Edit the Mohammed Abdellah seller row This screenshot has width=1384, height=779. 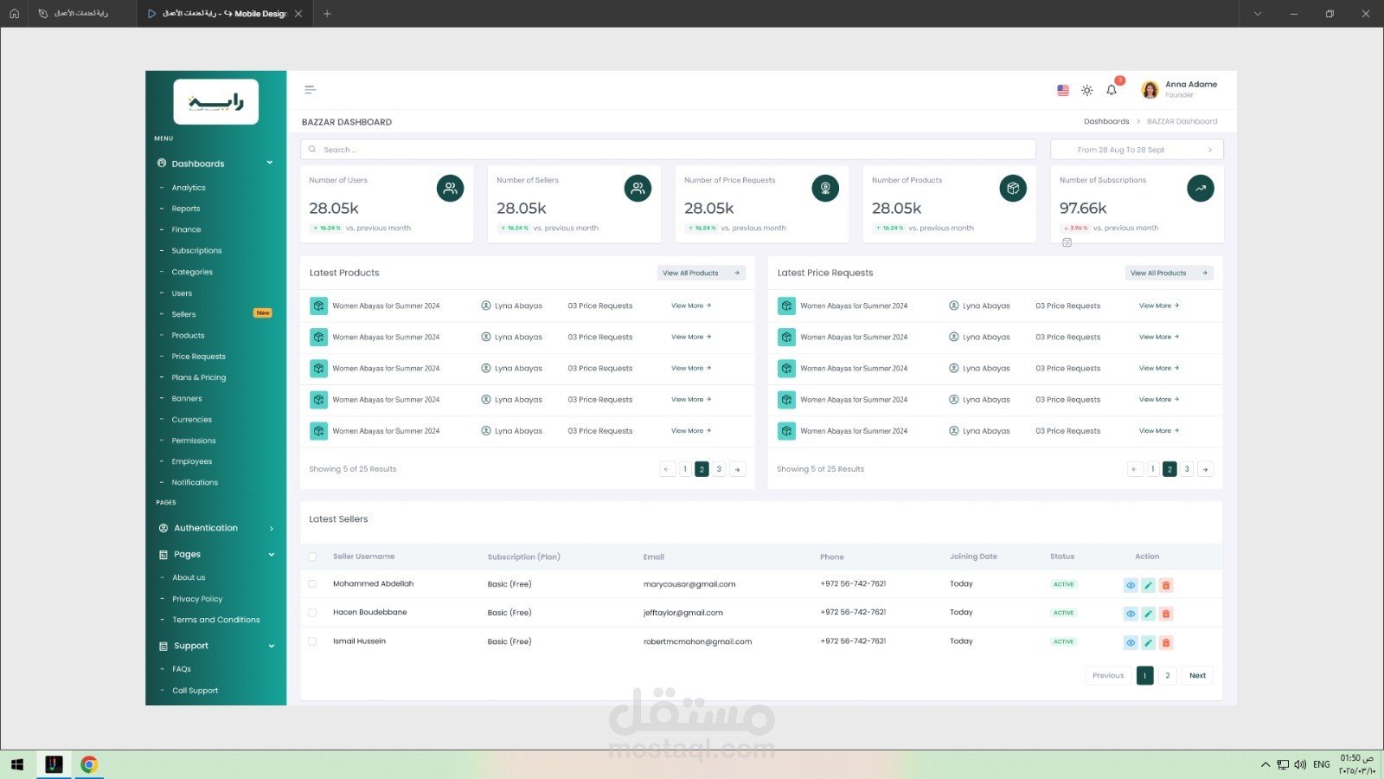click(1148, 585)
